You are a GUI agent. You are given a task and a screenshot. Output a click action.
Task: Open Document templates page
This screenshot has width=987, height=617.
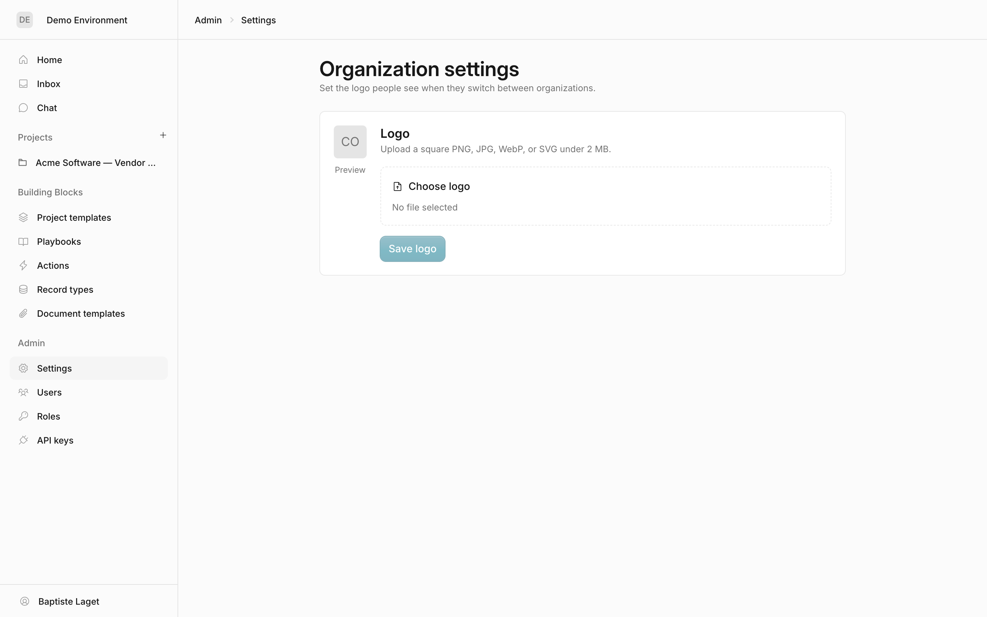88,313
